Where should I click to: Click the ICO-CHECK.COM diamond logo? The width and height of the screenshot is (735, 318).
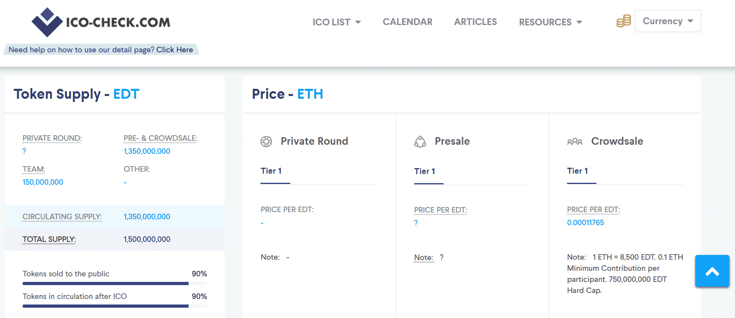[47, 22]
